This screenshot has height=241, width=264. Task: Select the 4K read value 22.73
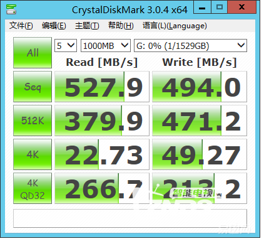point(102,154)
